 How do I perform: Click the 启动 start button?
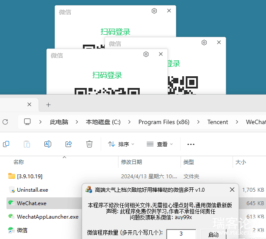pos(213,234)
